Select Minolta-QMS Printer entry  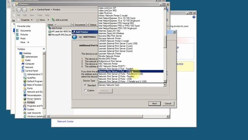tap(131, 59)
